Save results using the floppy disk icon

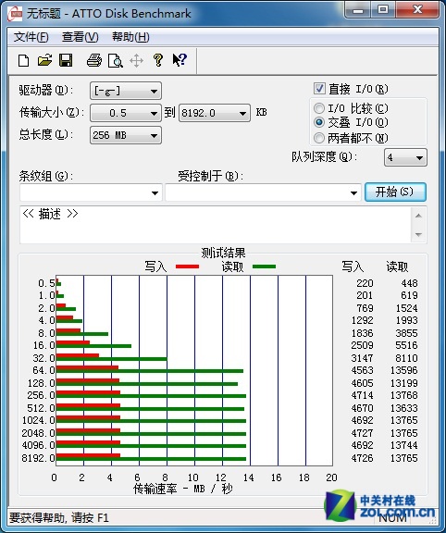66,60
